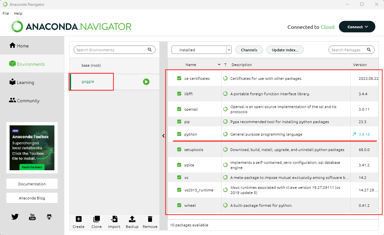Viewport: 384px width, 235px height.
Task: Click the Backup environment icon
Action: point(132,219)
